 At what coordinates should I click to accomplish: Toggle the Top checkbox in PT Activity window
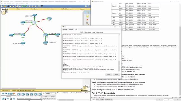pyautogui.click(x=92, y=100)
